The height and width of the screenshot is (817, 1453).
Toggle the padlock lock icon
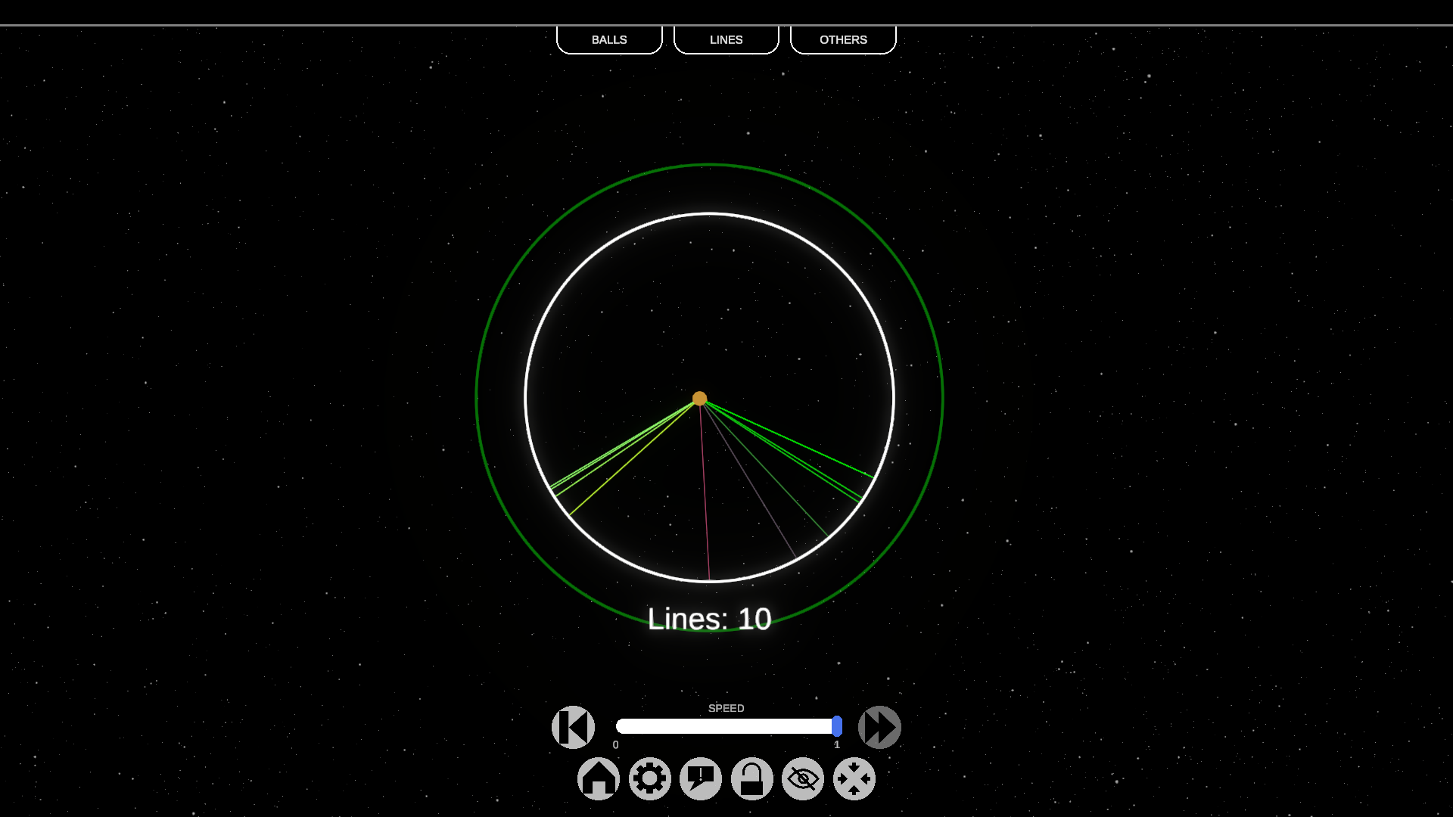point(751,778)
